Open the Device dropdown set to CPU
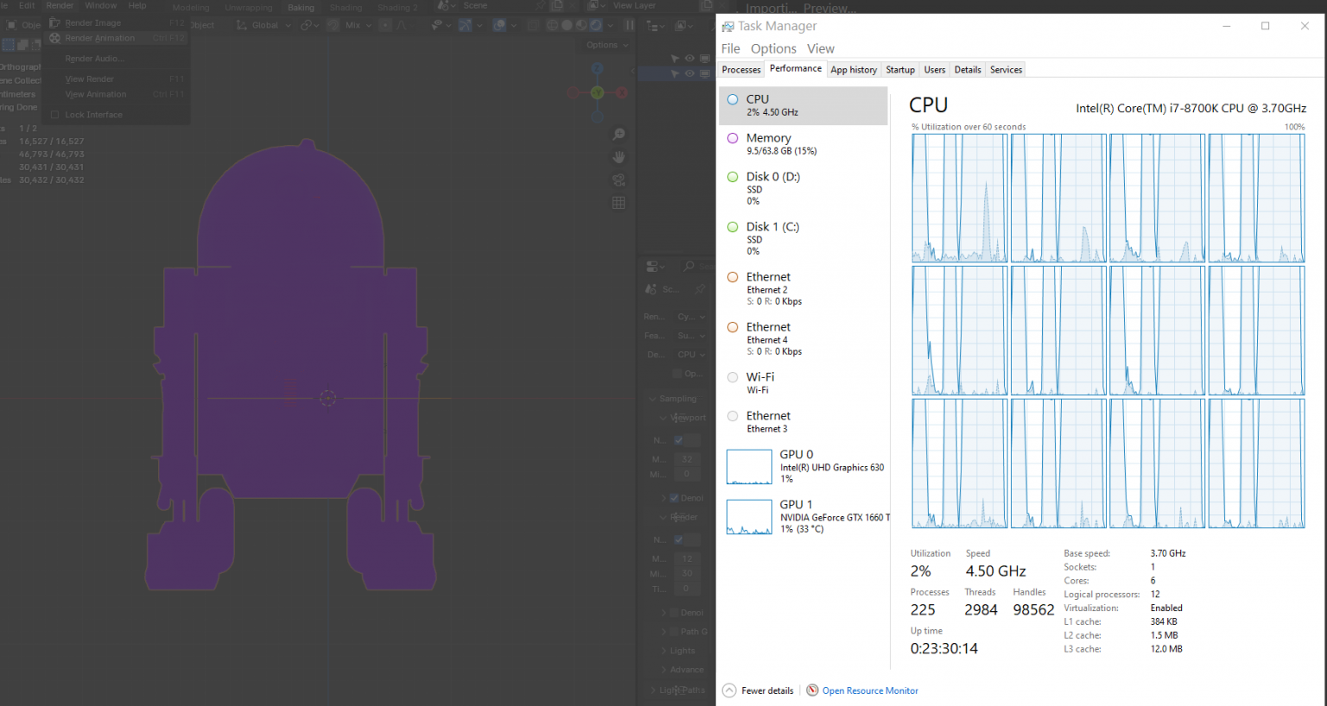This screenshot has height=706, width=1327. (x=690, y=354)
